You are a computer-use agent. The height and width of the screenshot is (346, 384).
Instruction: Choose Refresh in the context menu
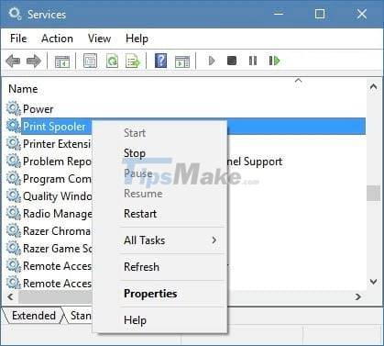click(x=141, y=267)
